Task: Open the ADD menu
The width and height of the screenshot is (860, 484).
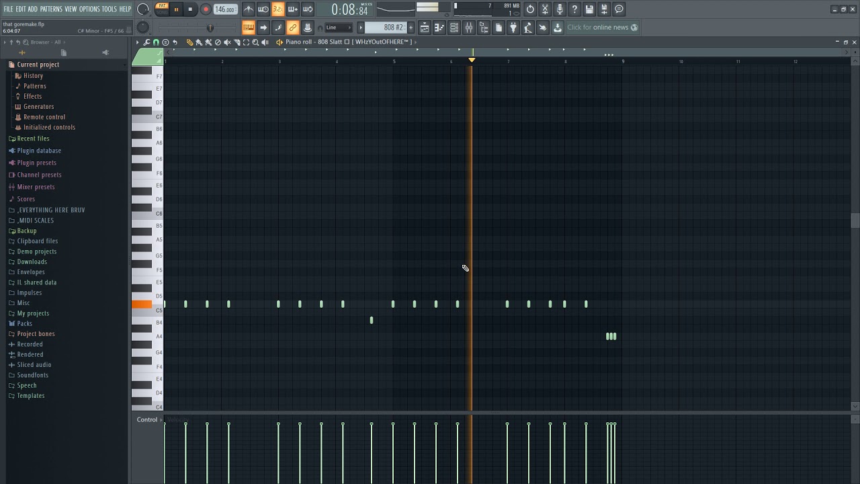Action: pos(33,9)
